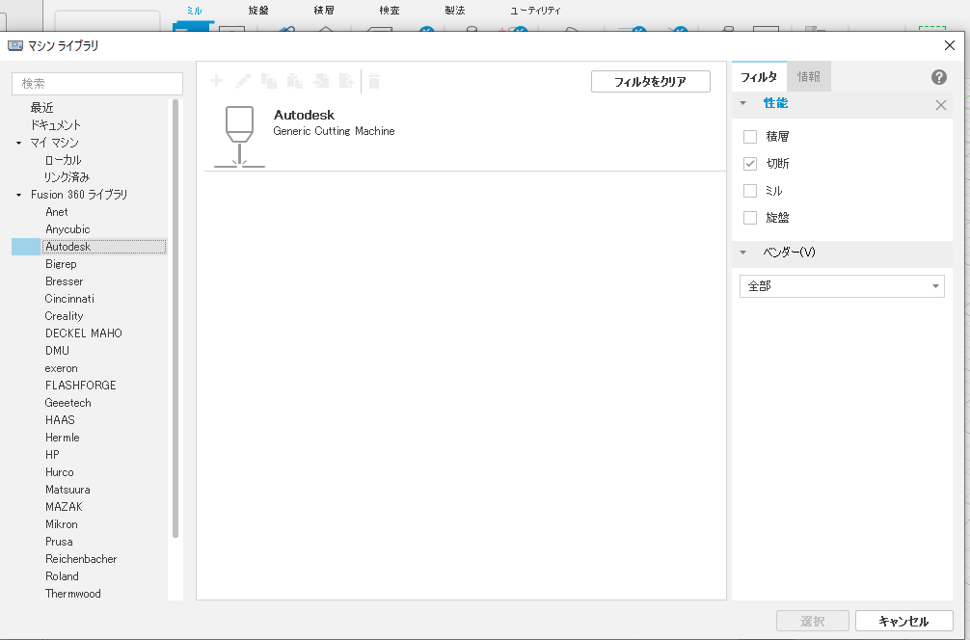Select the Mikron vendor

click(62, 523)
